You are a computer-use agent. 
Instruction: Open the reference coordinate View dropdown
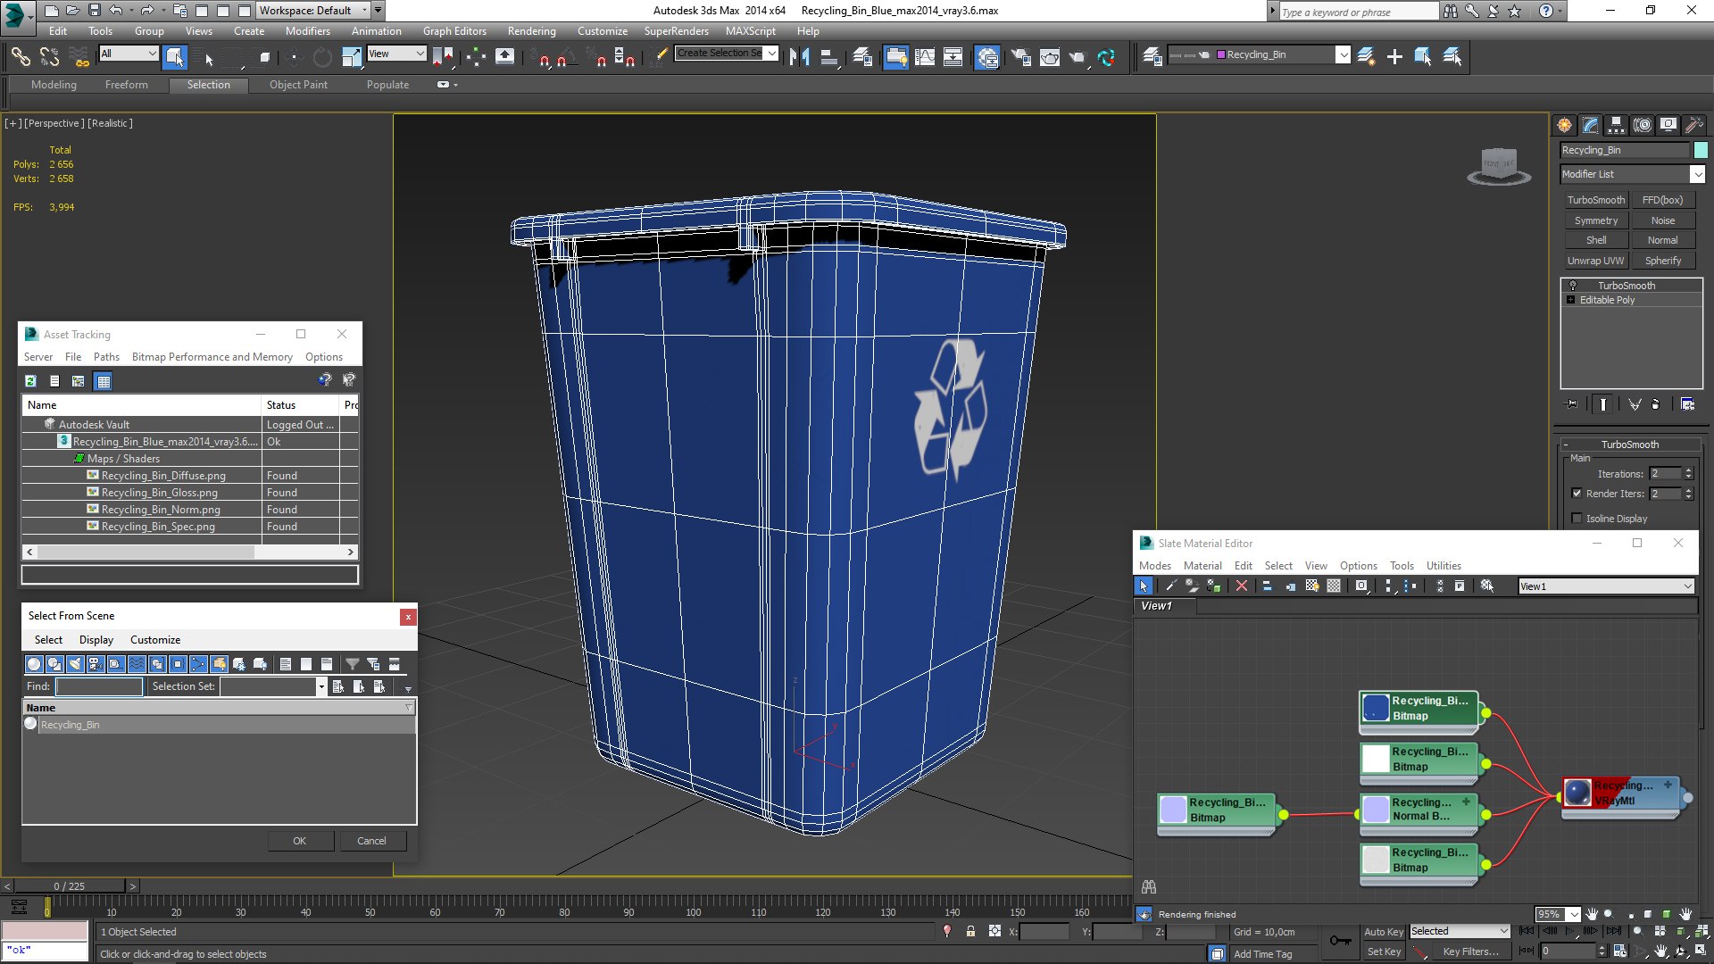(x=396, y=54)
